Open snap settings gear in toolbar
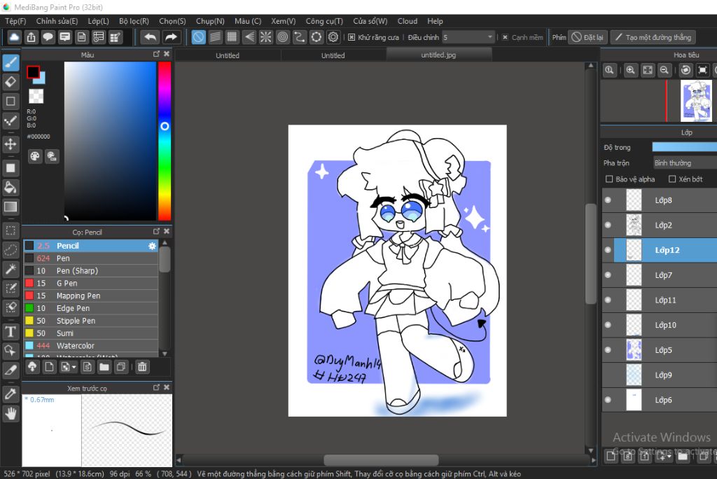717x479 pixels. 333,37
